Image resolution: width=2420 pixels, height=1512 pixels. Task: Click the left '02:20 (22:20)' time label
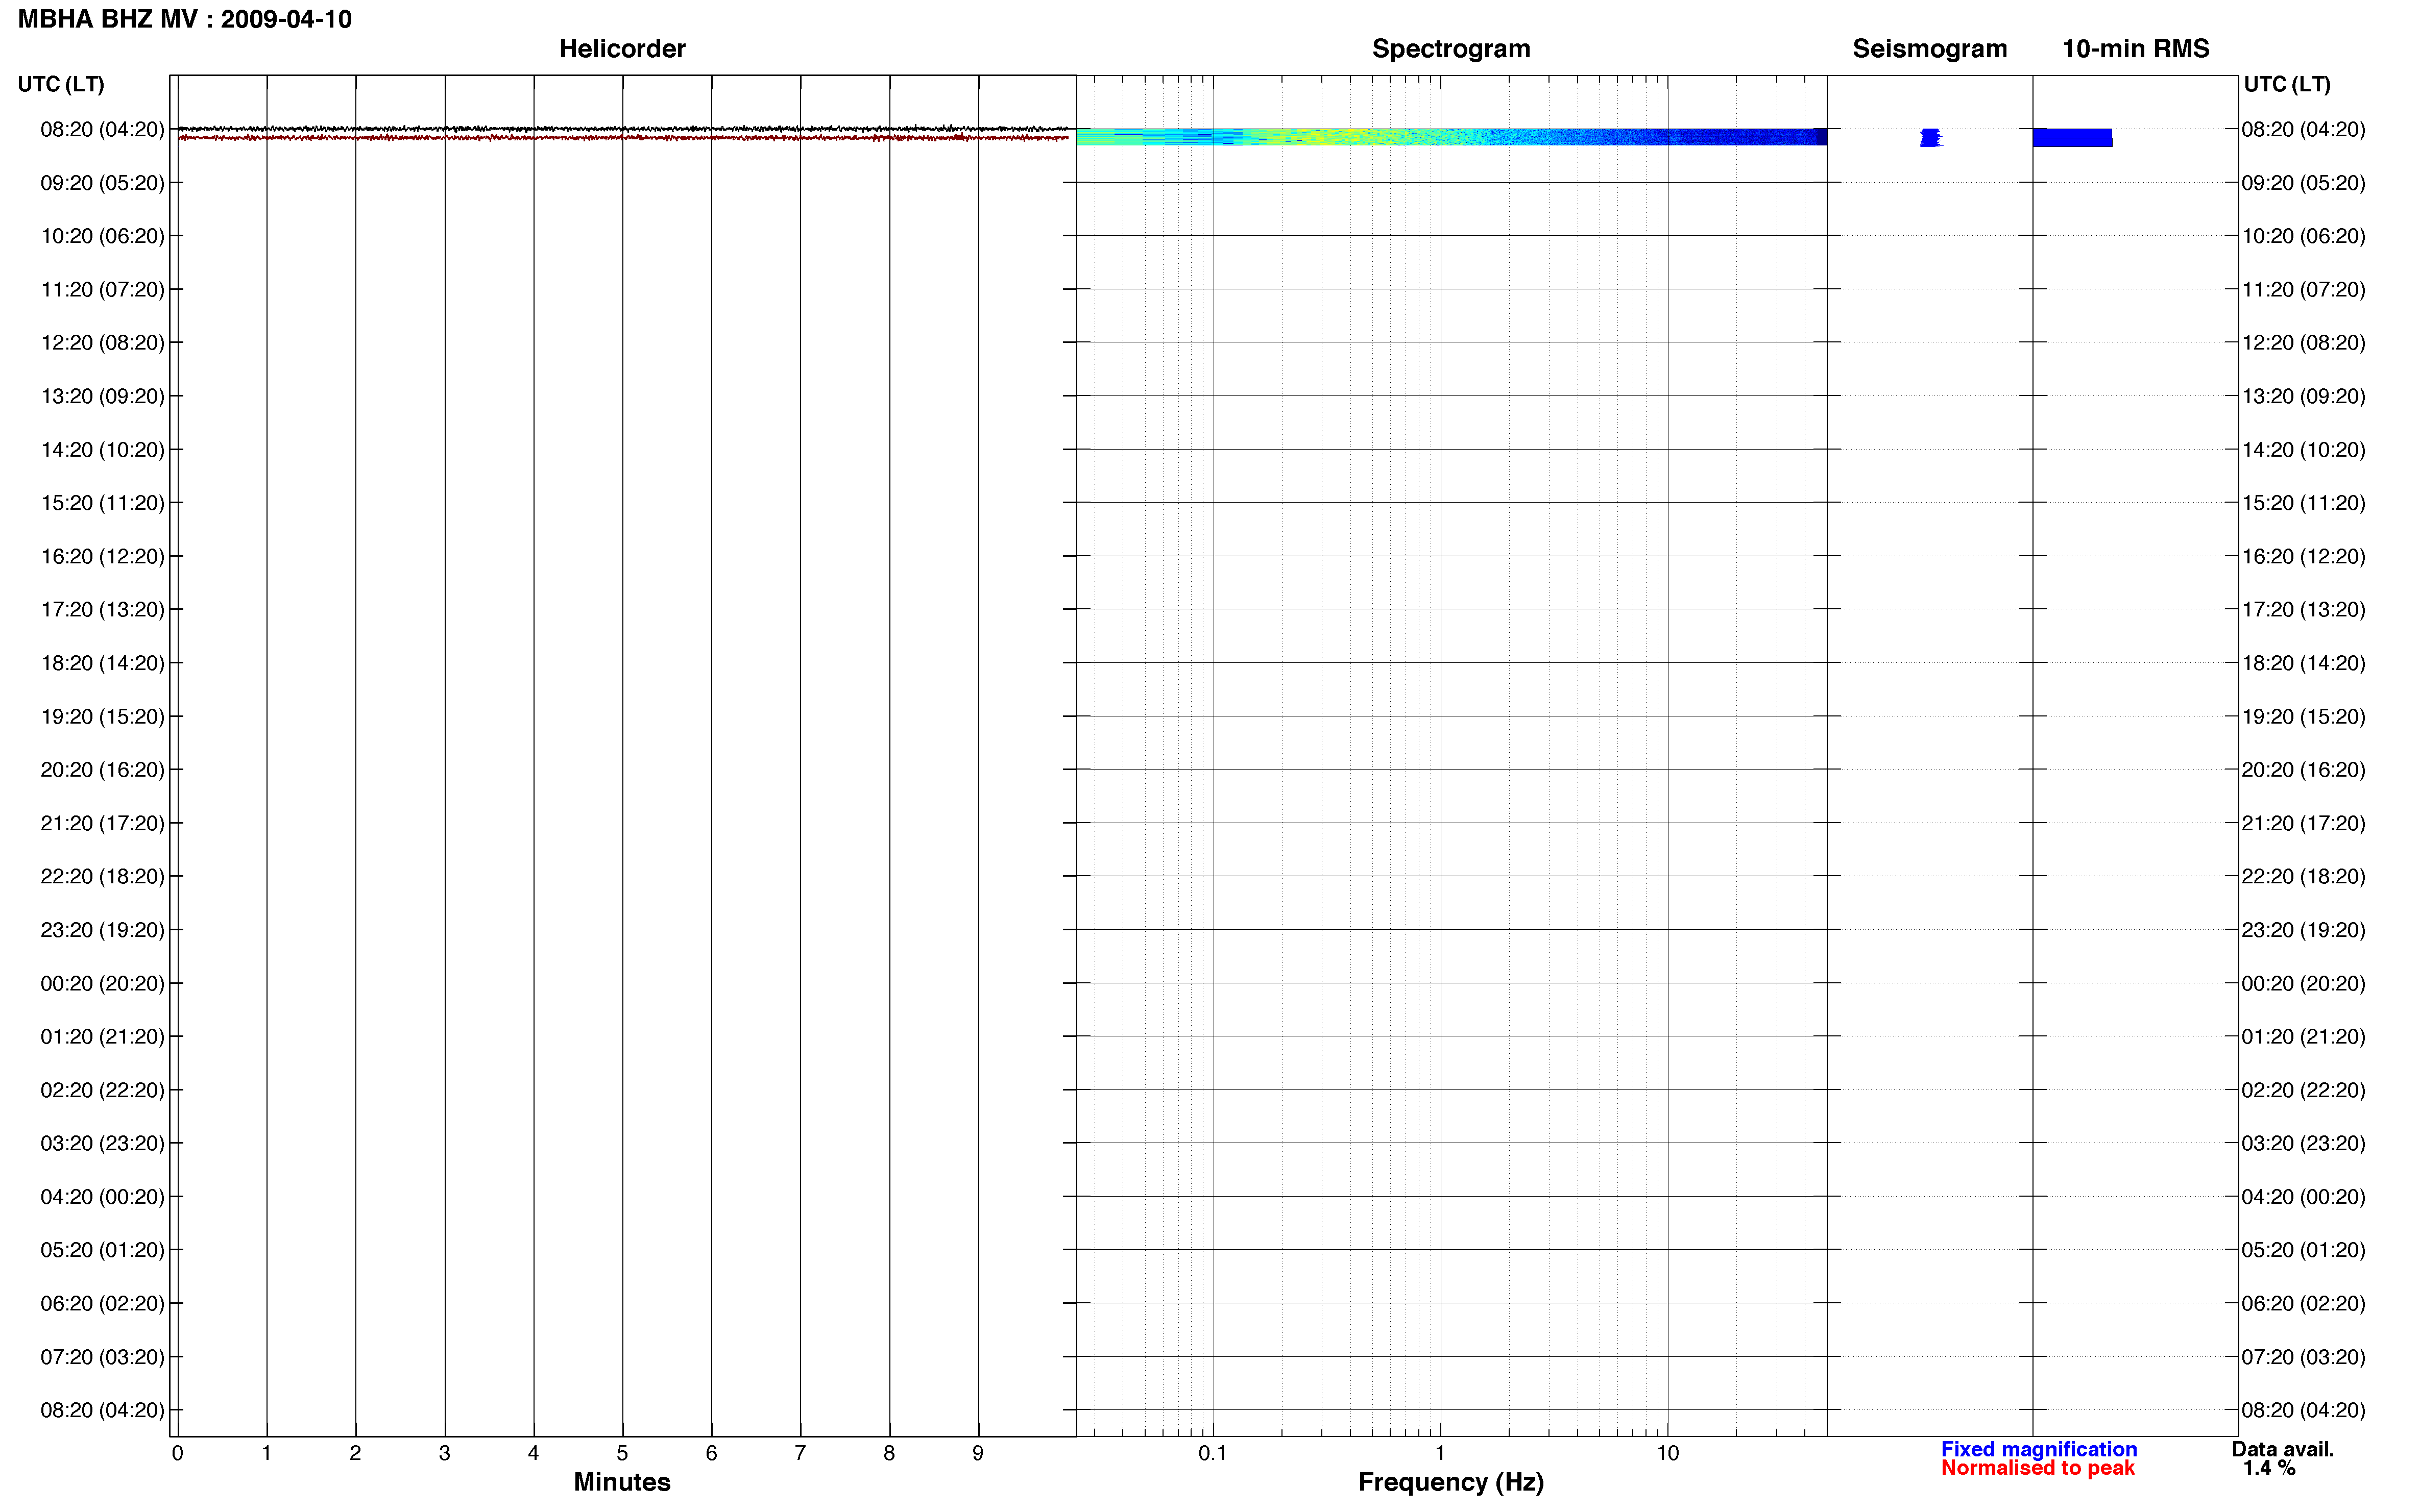(103, 1090)
